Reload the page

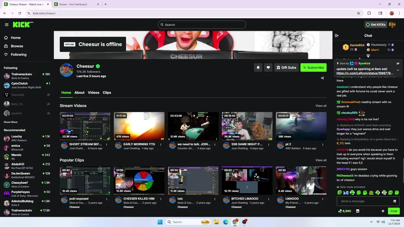click(20, 13)
